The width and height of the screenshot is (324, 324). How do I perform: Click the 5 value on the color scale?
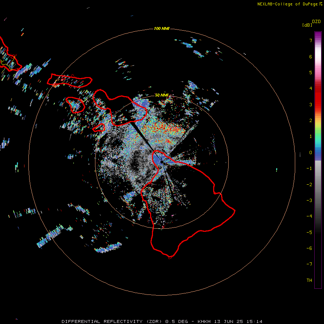pyautogui.click(x=311, y=72)
